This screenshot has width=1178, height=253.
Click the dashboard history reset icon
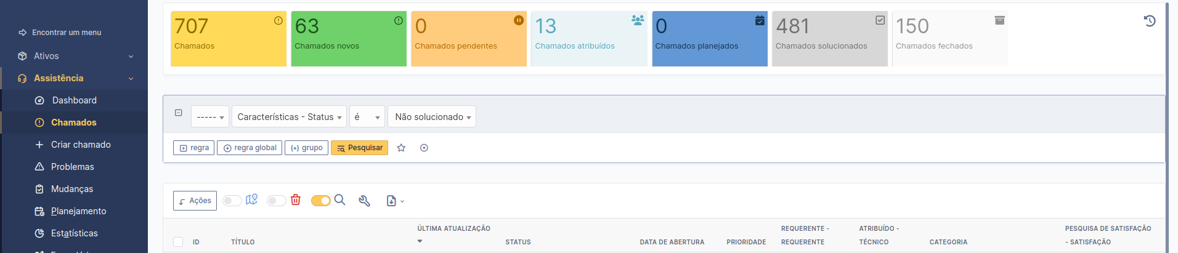[1150, 21]
